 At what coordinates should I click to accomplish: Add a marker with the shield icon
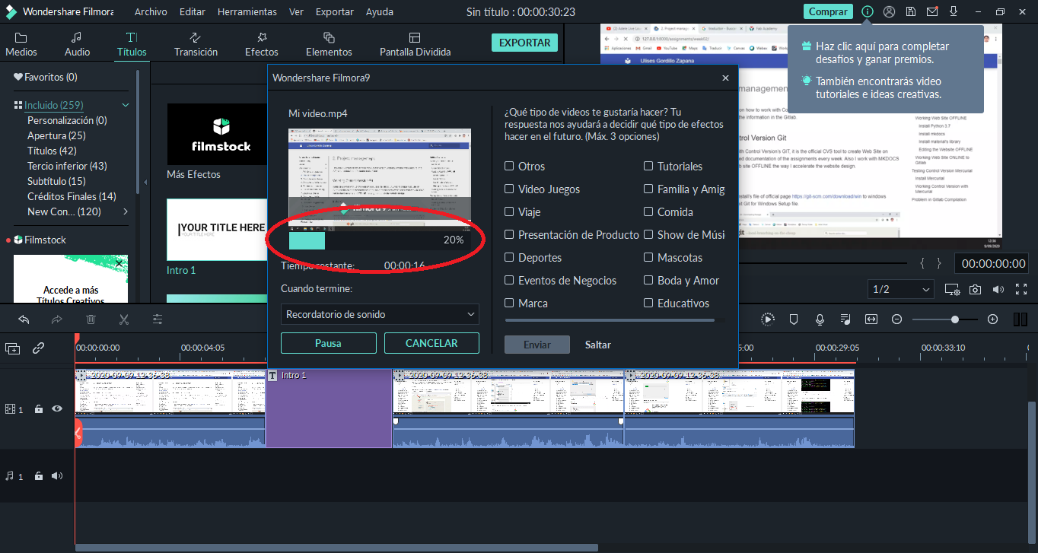click(x=793, y=319)
